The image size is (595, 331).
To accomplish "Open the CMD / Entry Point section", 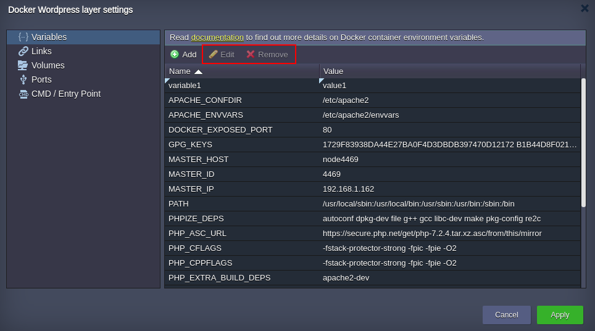I will click(x=83, y=94).
